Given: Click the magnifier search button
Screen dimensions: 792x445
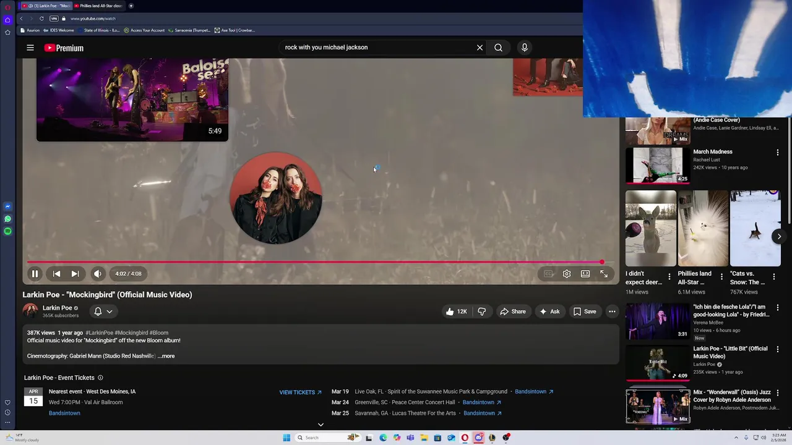Looking at the screenshot, I should pyautogui.click(x=498, y=48).
